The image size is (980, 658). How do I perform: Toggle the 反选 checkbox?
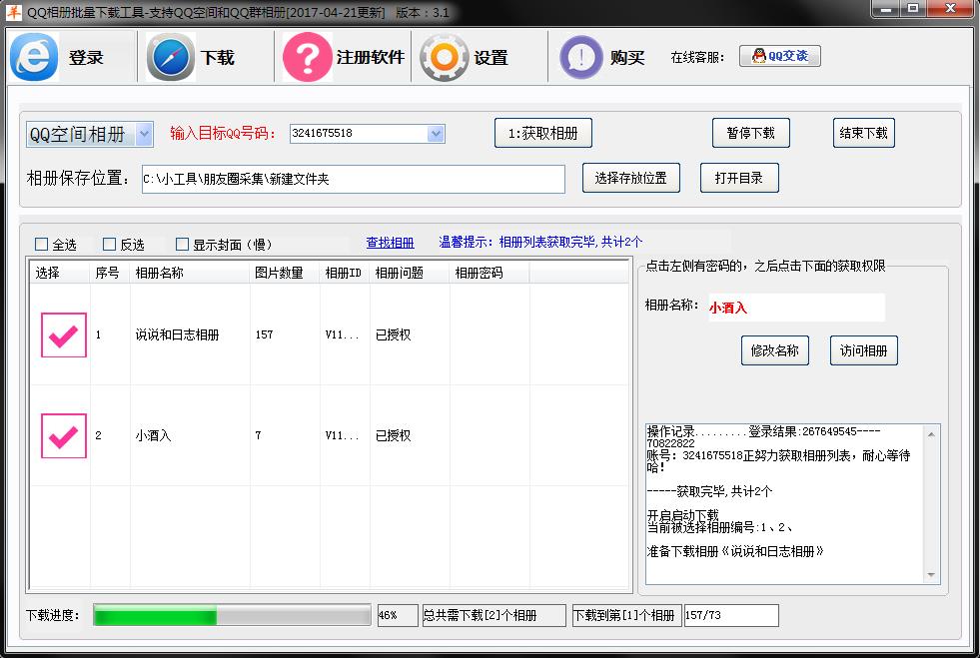click(109, 244)
